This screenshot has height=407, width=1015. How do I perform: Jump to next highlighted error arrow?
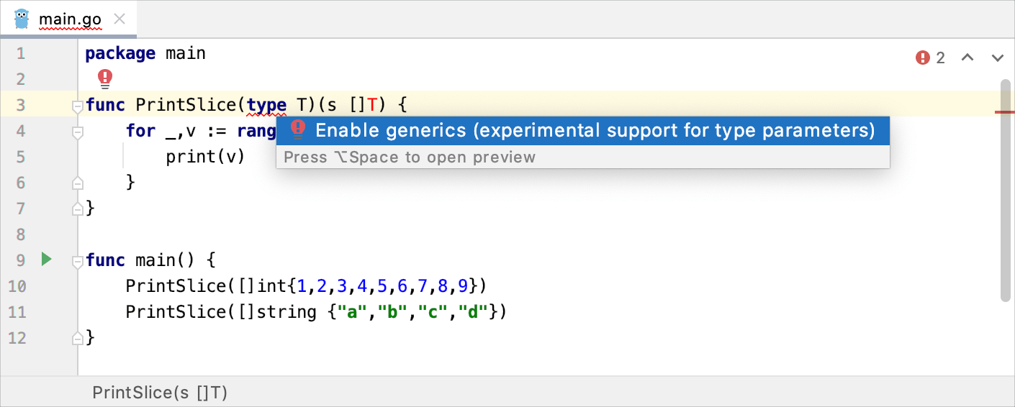tap(998, 58)
